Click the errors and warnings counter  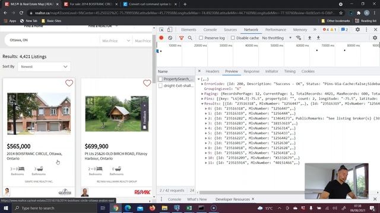click(x=330, y=30)
